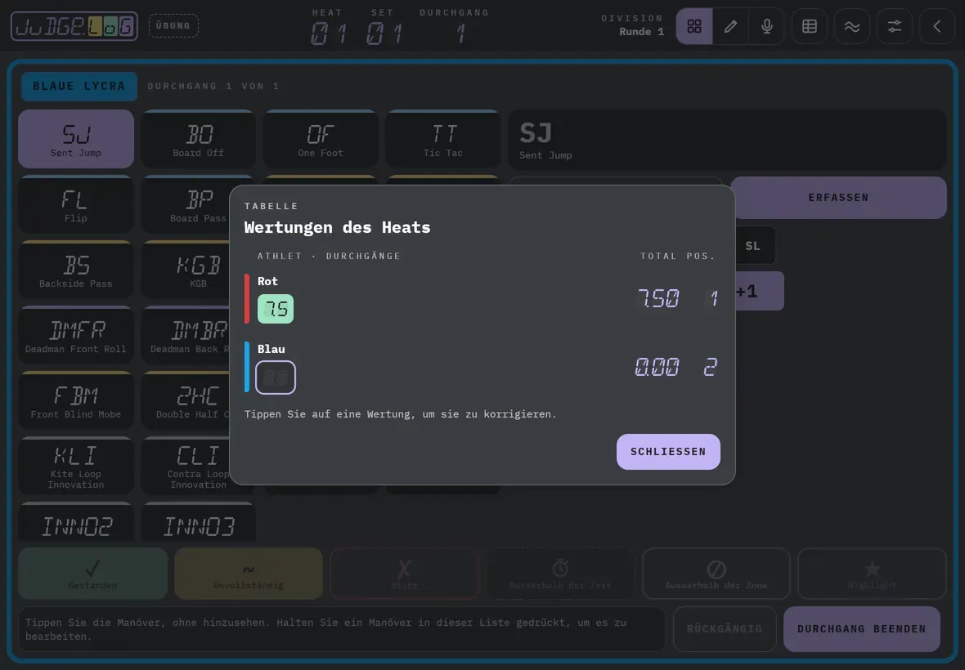The image size is (965, 670).
Task: Activate the microphone voice input icon
Action: [x=767, y=26]
